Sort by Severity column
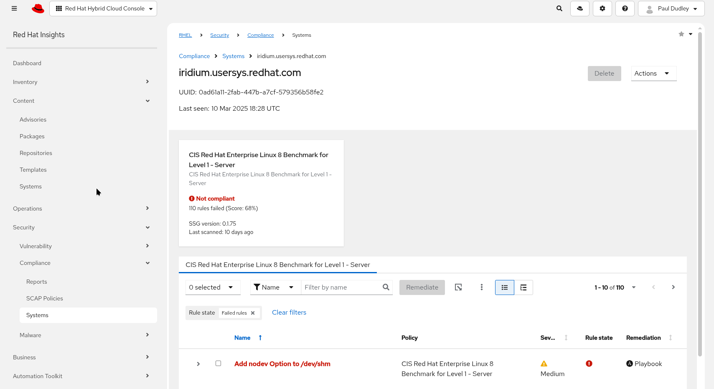Image resolution: width=714 pixels, height=389 pixels. tap(566, 338)
